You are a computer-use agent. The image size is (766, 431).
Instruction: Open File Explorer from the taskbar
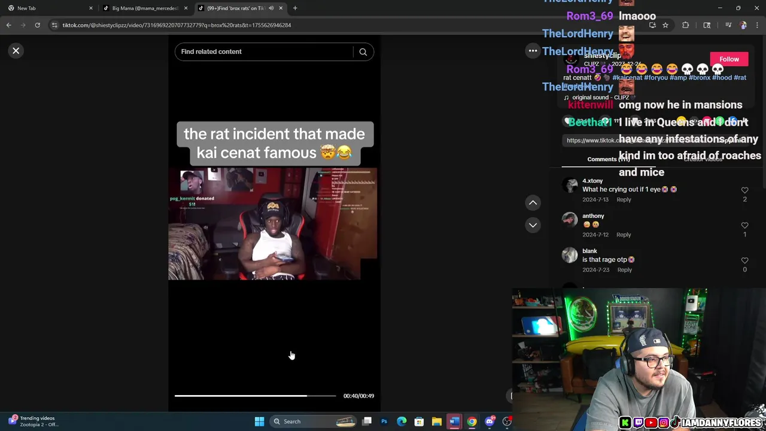(x=437, y=421)
